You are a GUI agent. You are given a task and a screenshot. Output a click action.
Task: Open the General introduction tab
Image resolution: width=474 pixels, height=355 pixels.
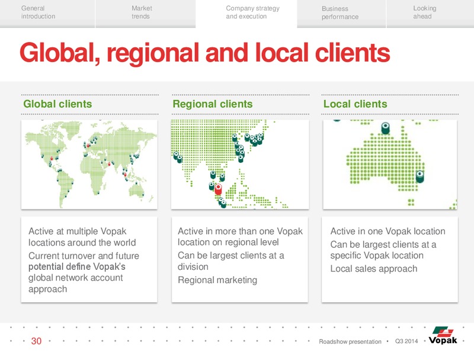tap(47, 13)
